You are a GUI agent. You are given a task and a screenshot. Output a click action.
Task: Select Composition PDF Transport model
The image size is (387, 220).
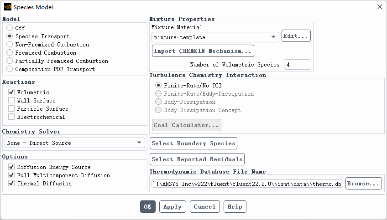click(x=10, y=69)
